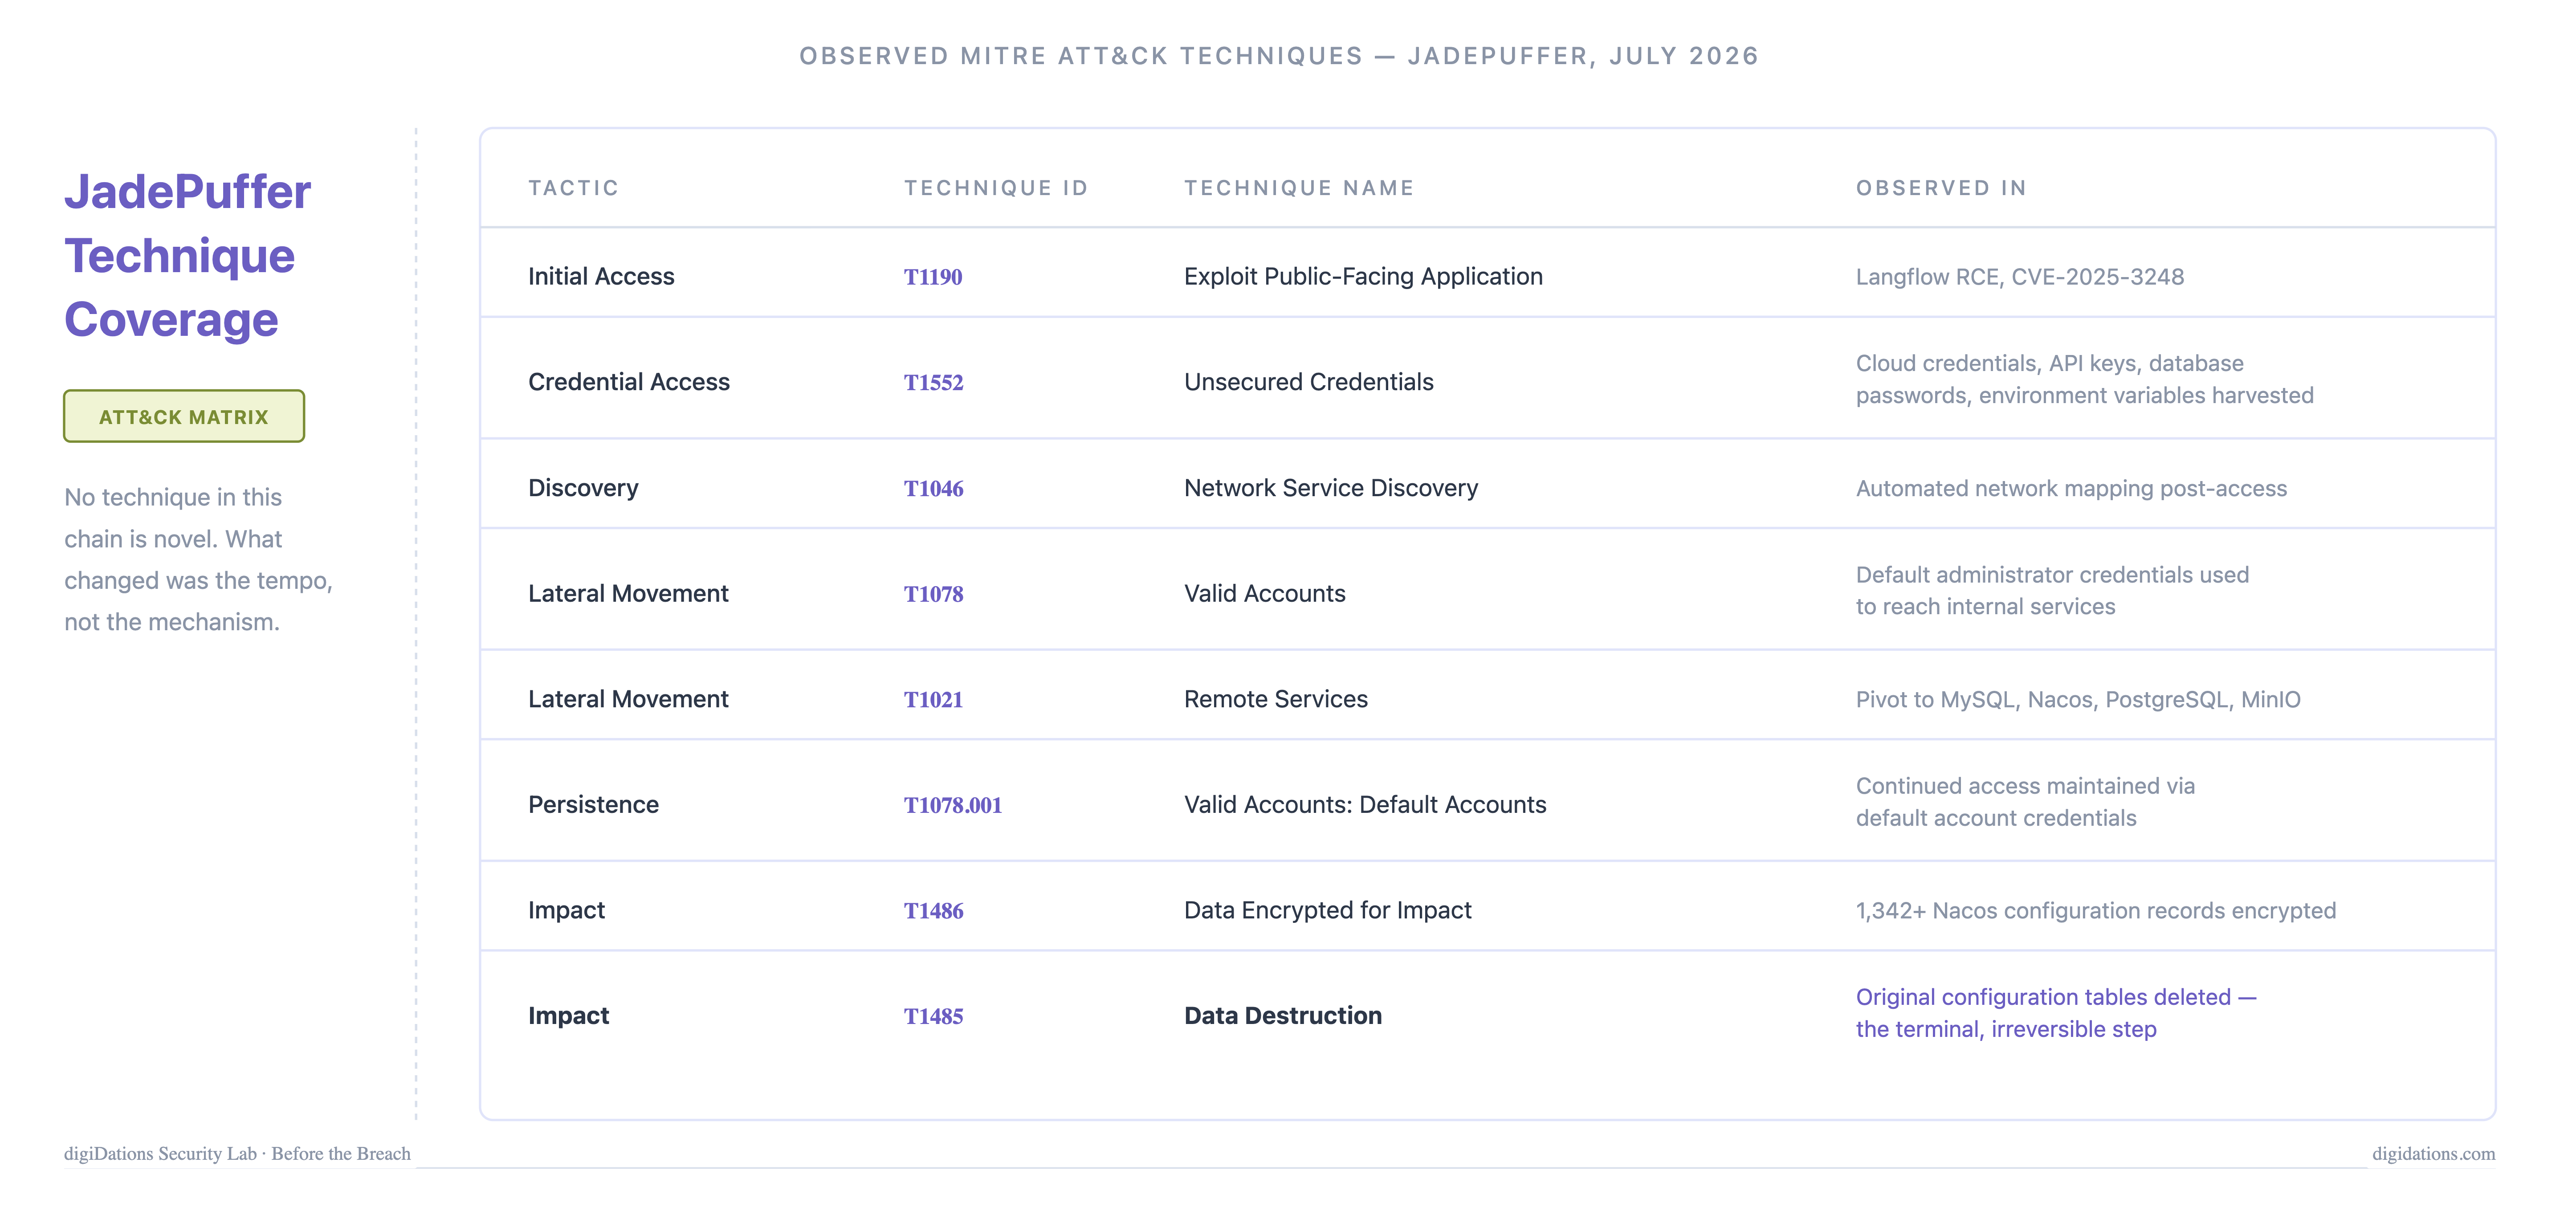Open technique ID T1485 link

click(x=934, y=1016)
